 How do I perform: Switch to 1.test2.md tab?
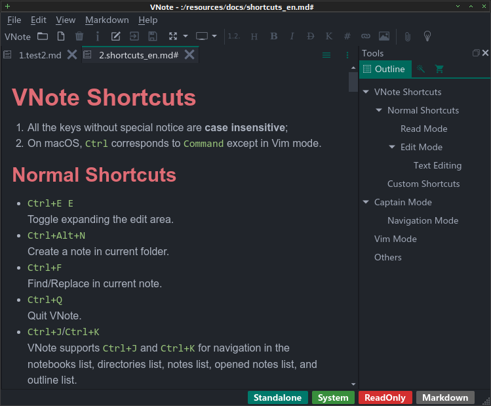pyautogui.click(x=40, y=55)
